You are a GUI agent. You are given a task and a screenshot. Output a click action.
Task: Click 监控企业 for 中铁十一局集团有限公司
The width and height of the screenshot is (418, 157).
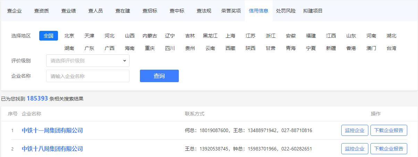pyautogui.click(x=355, y=130)
